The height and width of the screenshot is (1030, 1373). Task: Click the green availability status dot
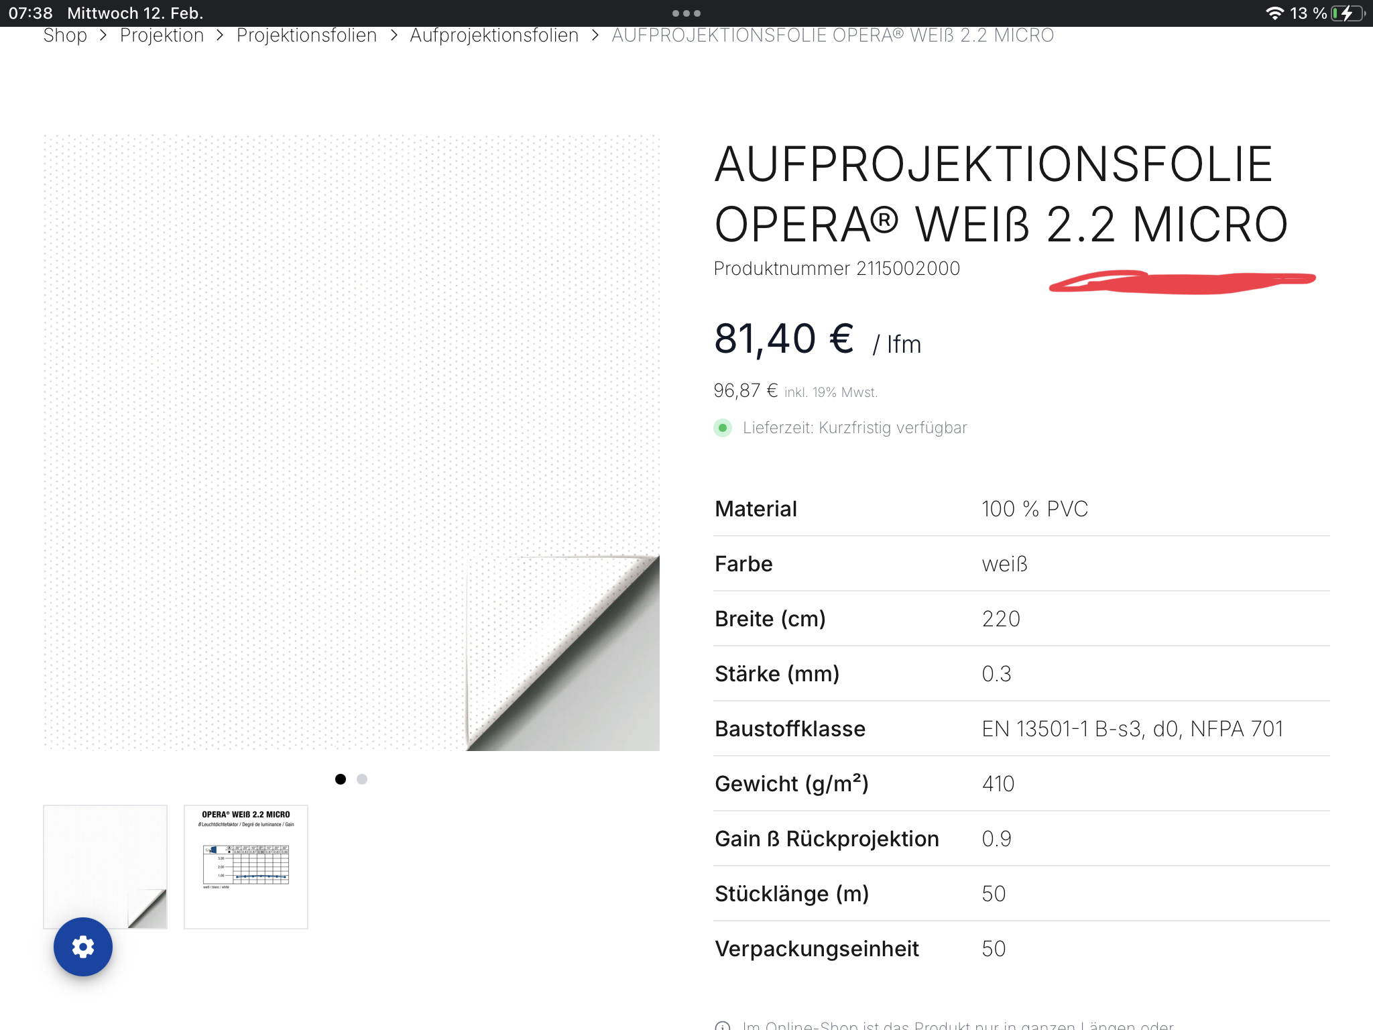723,428
